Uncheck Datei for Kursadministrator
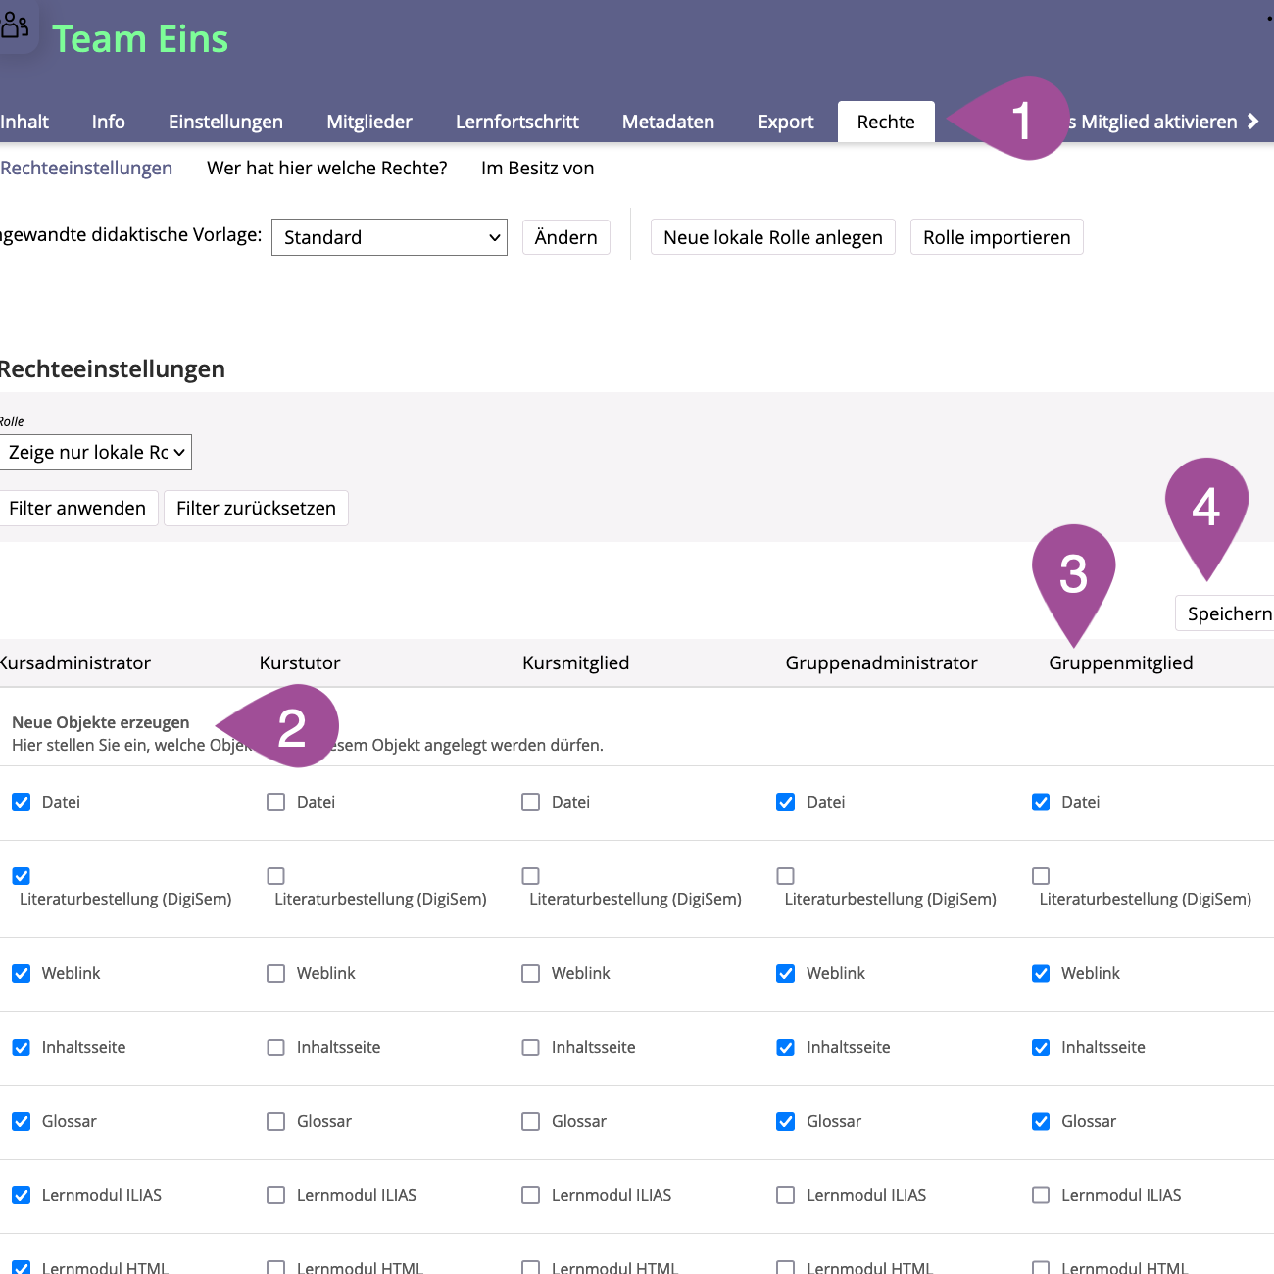This screenshot has height=1274, width=1274. [x=22, y=803]
